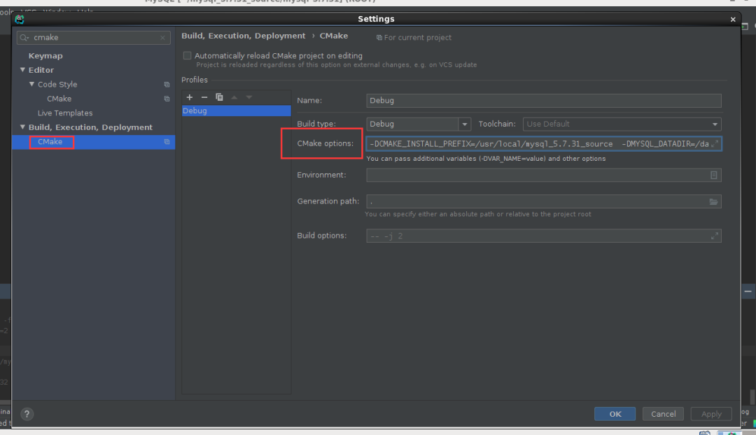Screen dimensions: 756x435
Task: Add a new CMake profile
Action: click(189, 97)
